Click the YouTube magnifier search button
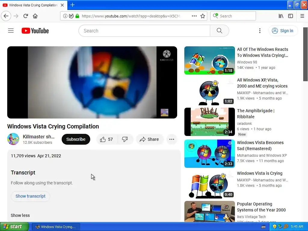The height and width of the screenshot is (231, 308). click(x=219, y=31)
